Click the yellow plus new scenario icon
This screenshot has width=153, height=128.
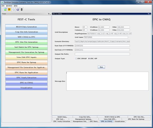tap(9, 10)
